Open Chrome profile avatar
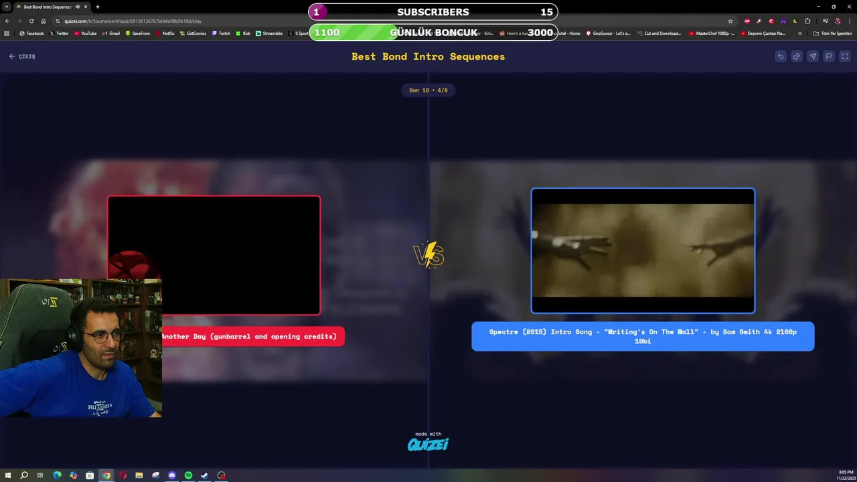The width and height of the screenshot is (857, 482). [838, 21]
